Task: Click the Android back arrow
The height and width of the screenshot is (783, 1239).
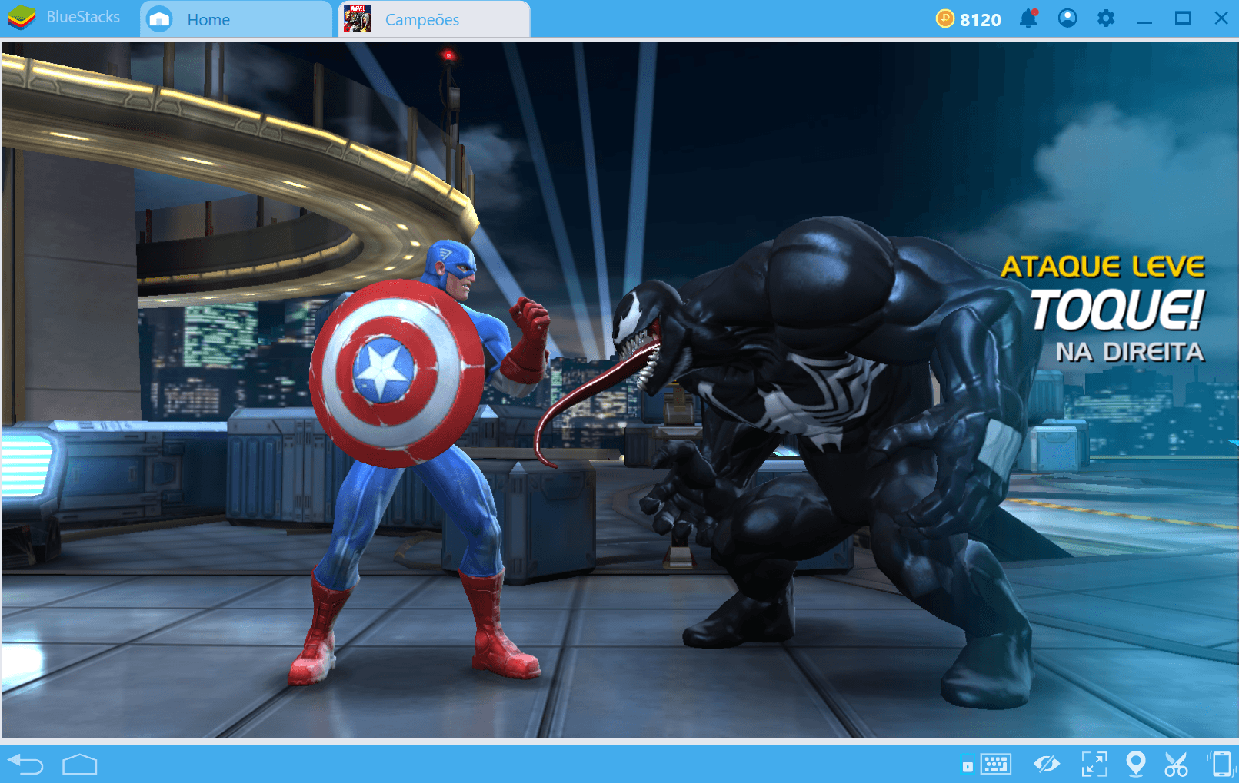Action: pos(25,765)
